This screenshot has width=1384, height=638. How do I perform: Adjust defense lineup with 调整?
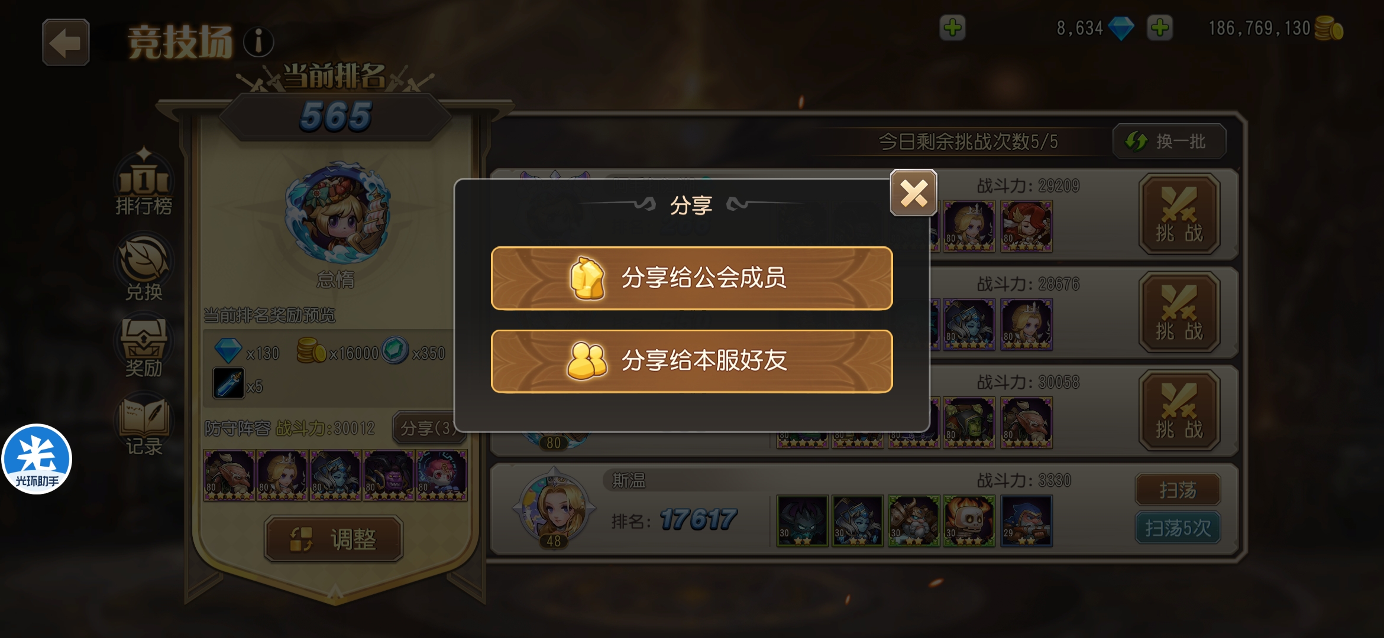click(x=334, y=539)
